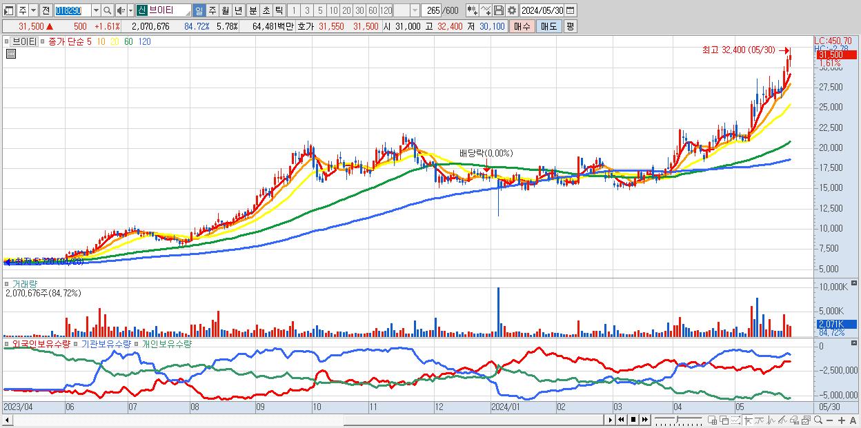Open the data table grid icon under 브이티

pos(10,54)
